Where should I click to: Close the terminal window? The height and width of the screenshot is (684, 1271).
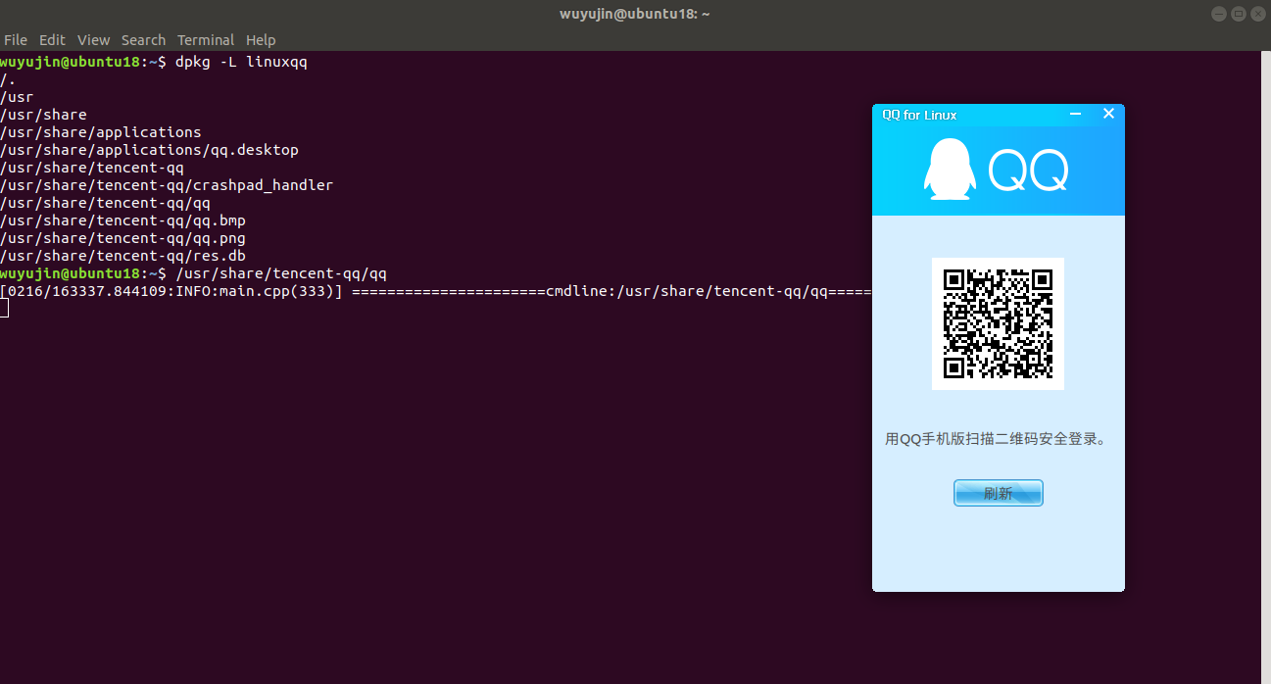pos(1258,14)
